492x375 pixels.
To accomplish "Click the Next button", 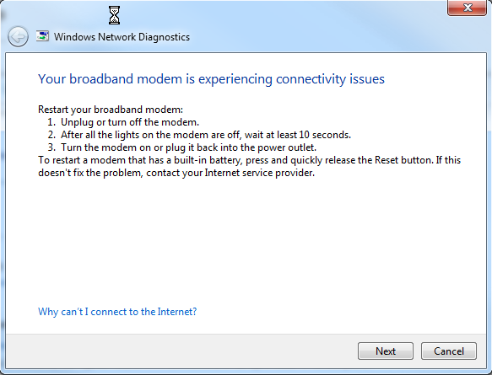I will click(386, 351).
